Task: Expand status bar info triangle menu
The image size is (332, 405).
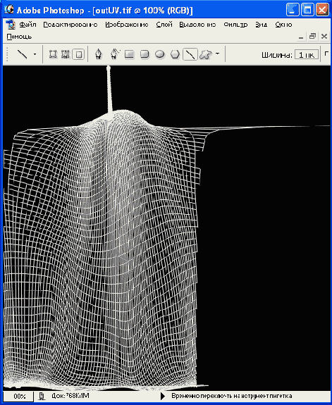Action: tap(163, 396)
